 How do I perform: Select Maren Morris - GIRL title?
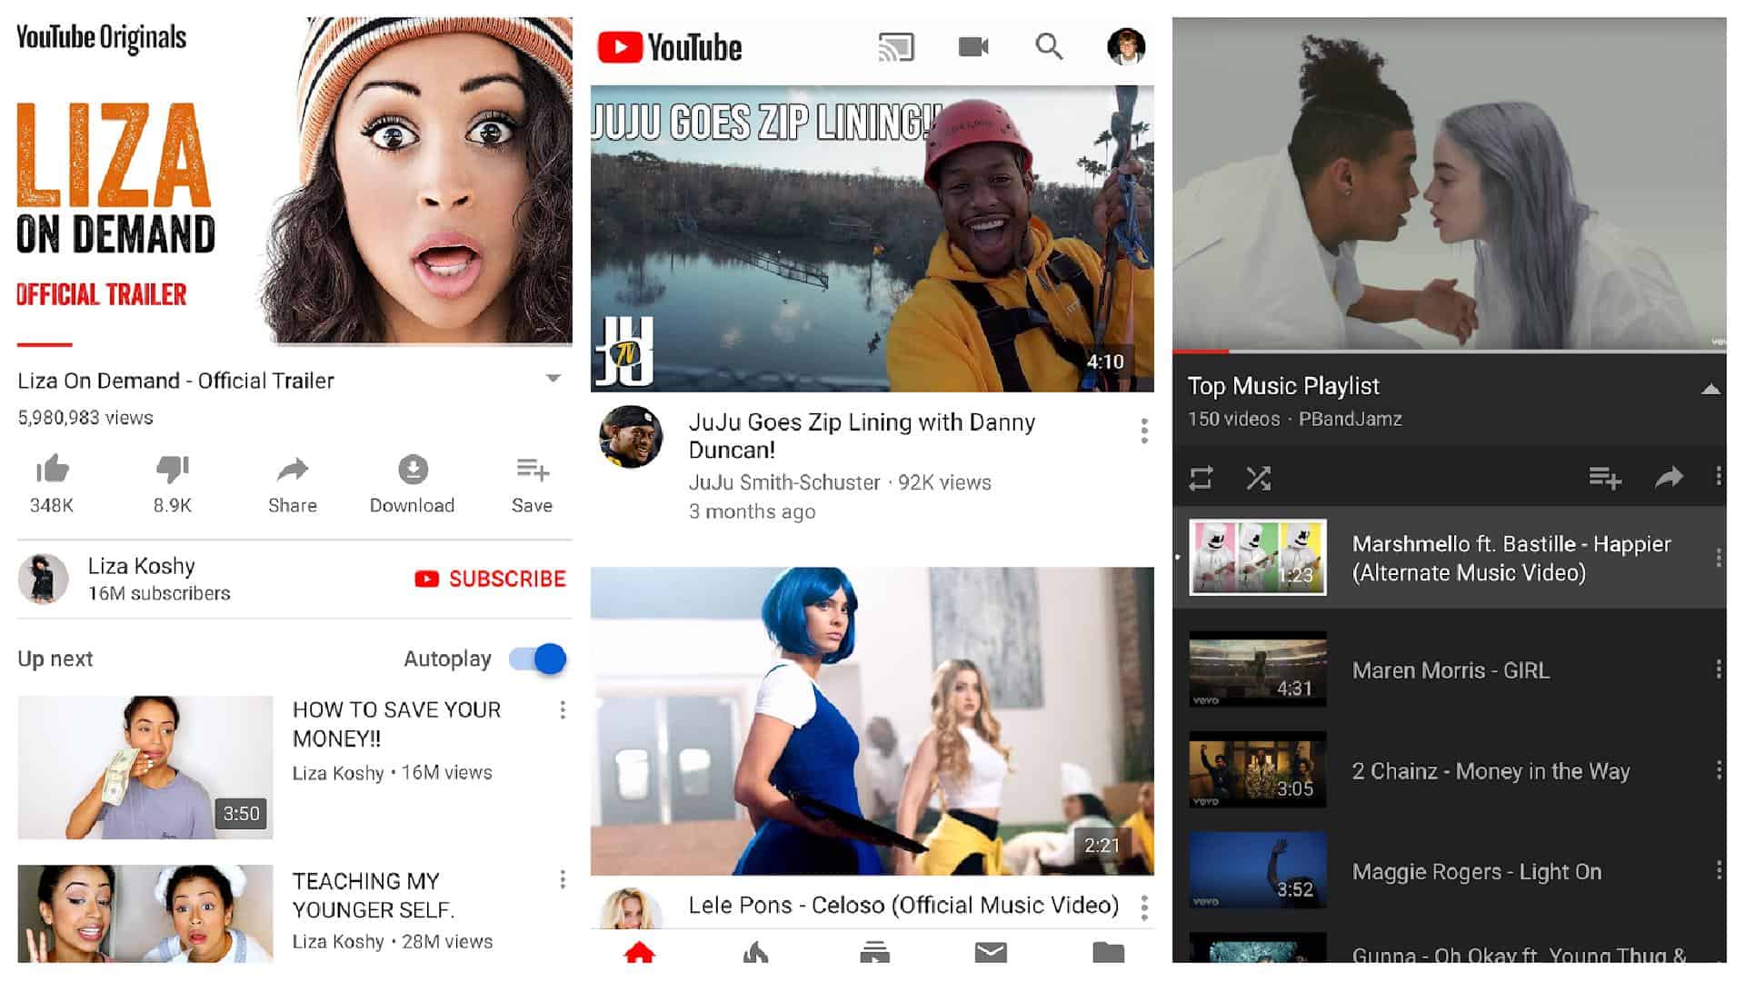[1451, 670]
